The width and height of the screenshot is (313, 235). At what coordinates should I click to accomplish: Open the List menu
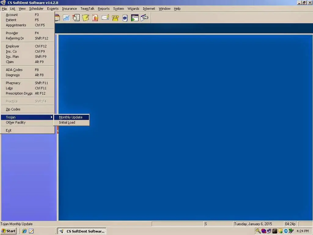click(x=13, y=9)
